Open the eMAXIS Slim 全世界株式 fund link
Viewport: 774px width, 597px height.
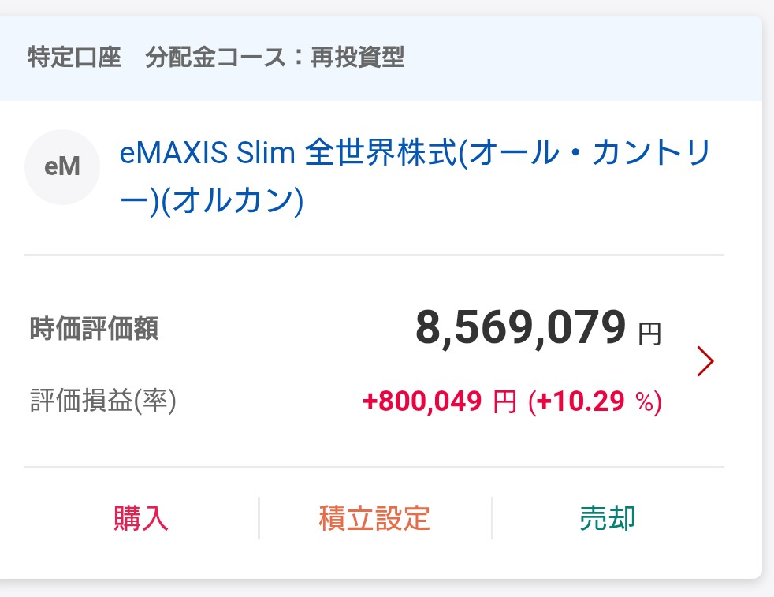coord(415,154)
